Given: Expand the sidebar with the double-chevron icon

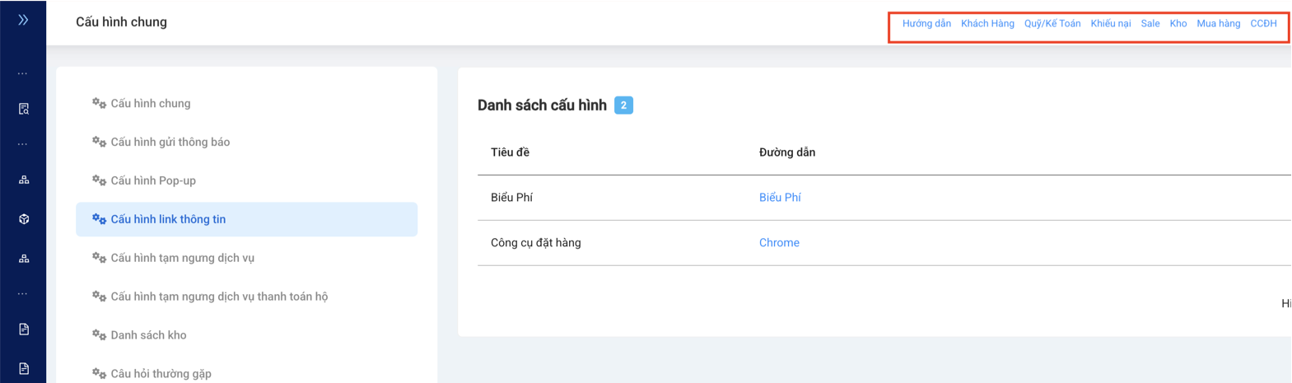Looking at the screenshot, I should point(23,20).
